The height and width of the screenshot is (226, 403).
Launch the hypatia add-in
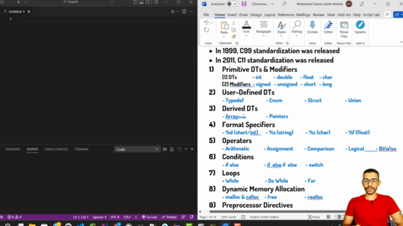click(x=360, y=28)
